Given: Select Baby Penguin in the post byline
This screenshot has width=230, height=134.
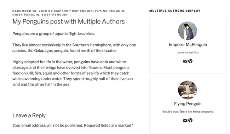Looking at the screenshot, I should (54, 15).
